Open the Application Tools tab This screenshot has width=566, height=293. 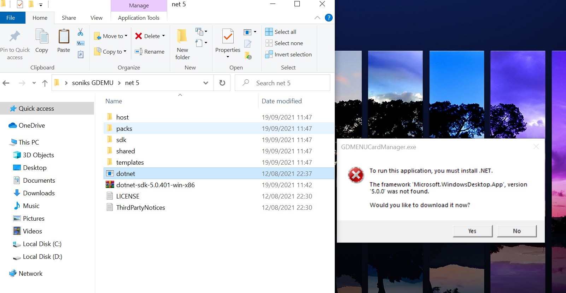pos(139,18)
